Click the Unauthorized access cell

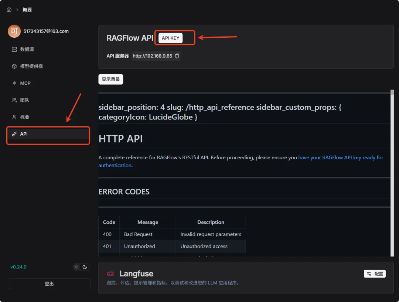tap(211, 246)
